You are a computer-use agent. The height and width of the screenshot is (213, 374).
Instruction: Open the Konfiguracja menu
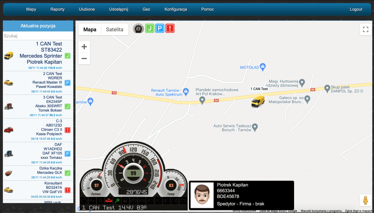[x=176, y=9]
